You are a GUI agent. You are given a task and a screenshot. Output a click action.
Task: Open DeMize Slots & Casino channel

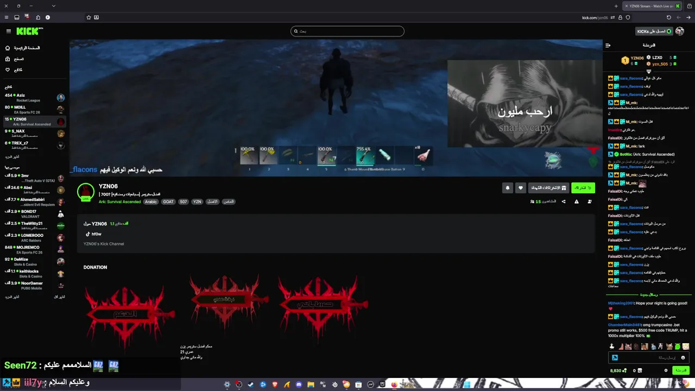coord(35,262)
